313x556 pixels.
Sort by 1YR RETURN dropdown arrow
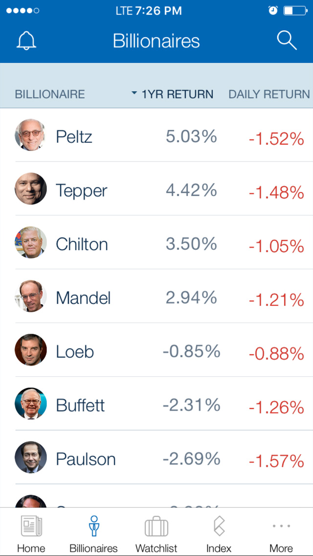coord(134,93)
